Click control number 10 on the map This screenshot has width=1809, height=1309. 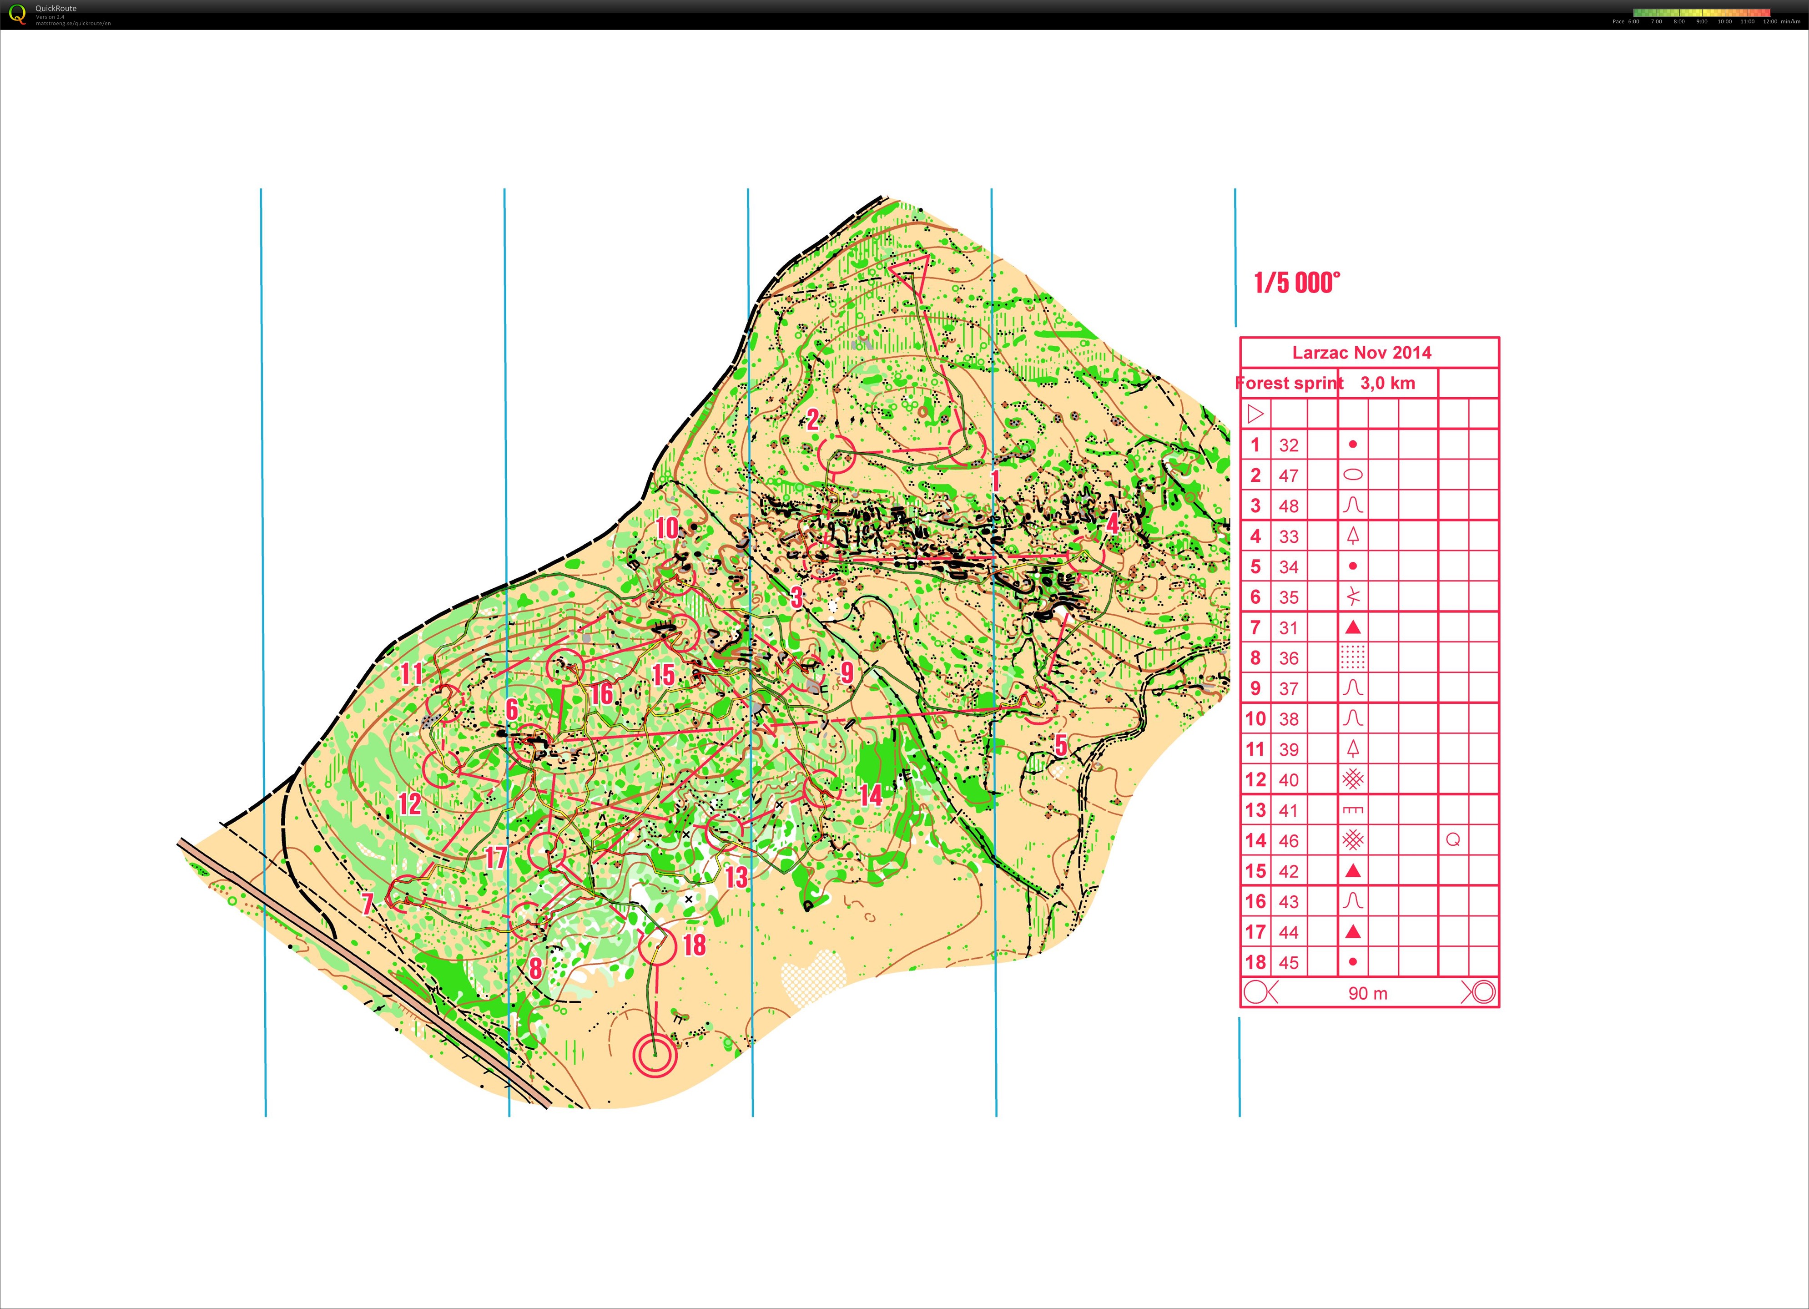point(667,527)
